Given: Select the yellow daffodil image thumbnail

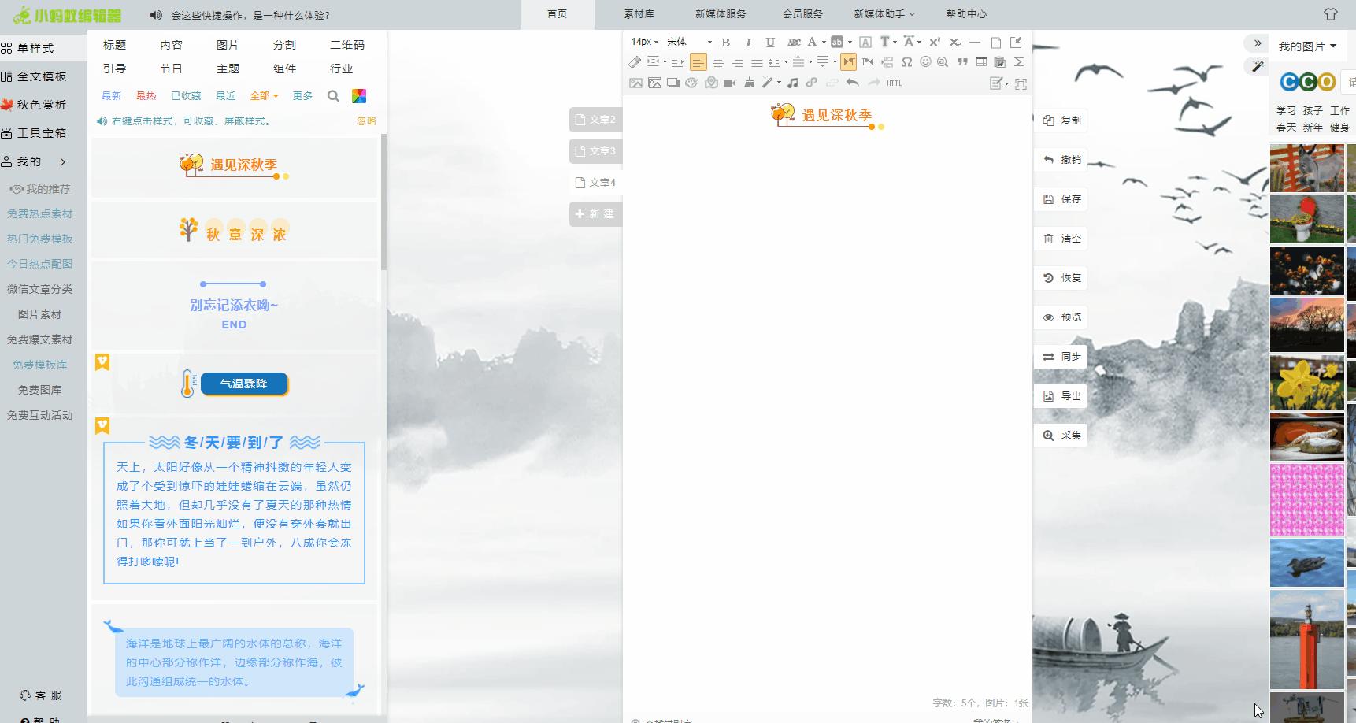Looking at the screenshot, I should (x=1306, y=383).
